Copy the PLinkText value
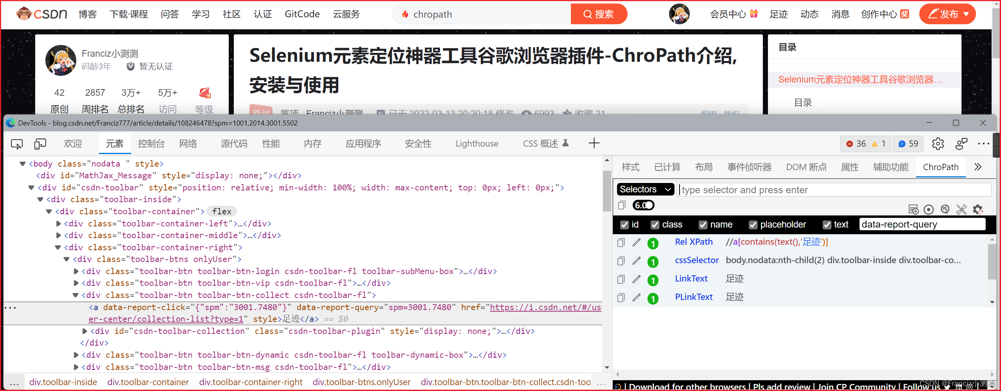The width and height of the screenshot is (1001, 391). [621, 298]
